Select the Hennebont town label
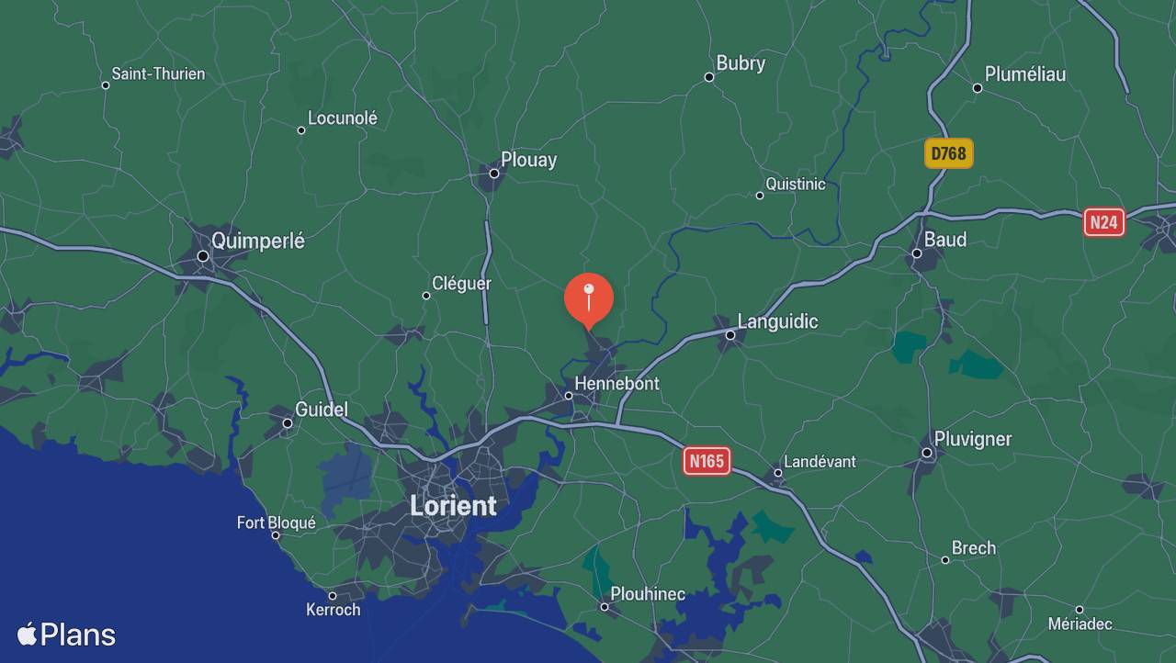This screenshot has width=1176, height=663. (616, 384)
